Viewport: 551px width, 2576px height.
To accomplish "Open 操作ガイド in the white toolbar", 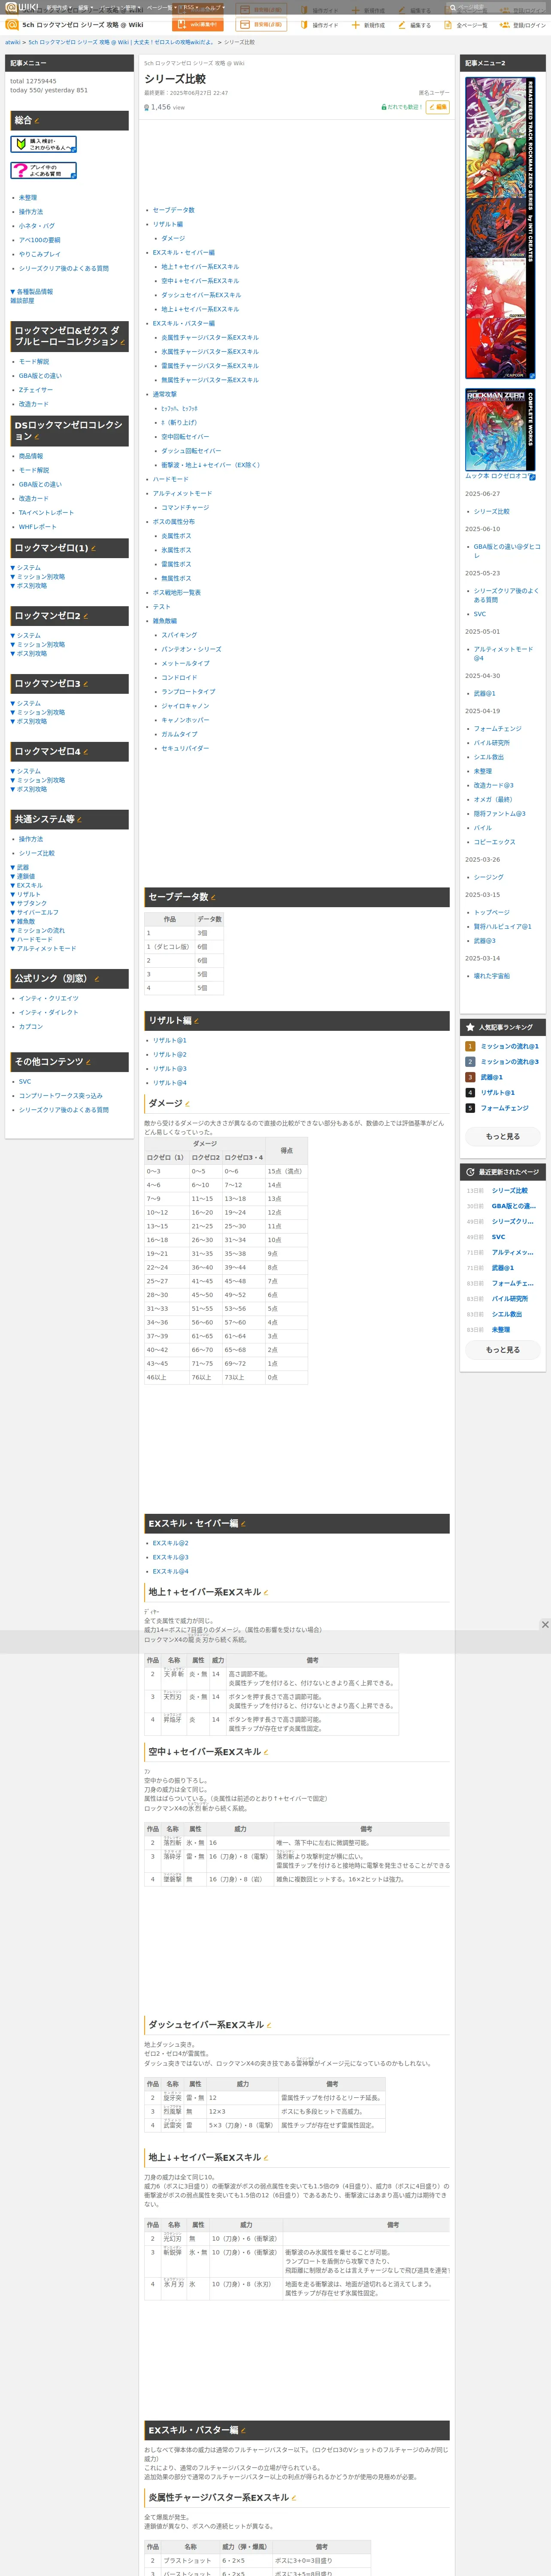I will point(320,25).
